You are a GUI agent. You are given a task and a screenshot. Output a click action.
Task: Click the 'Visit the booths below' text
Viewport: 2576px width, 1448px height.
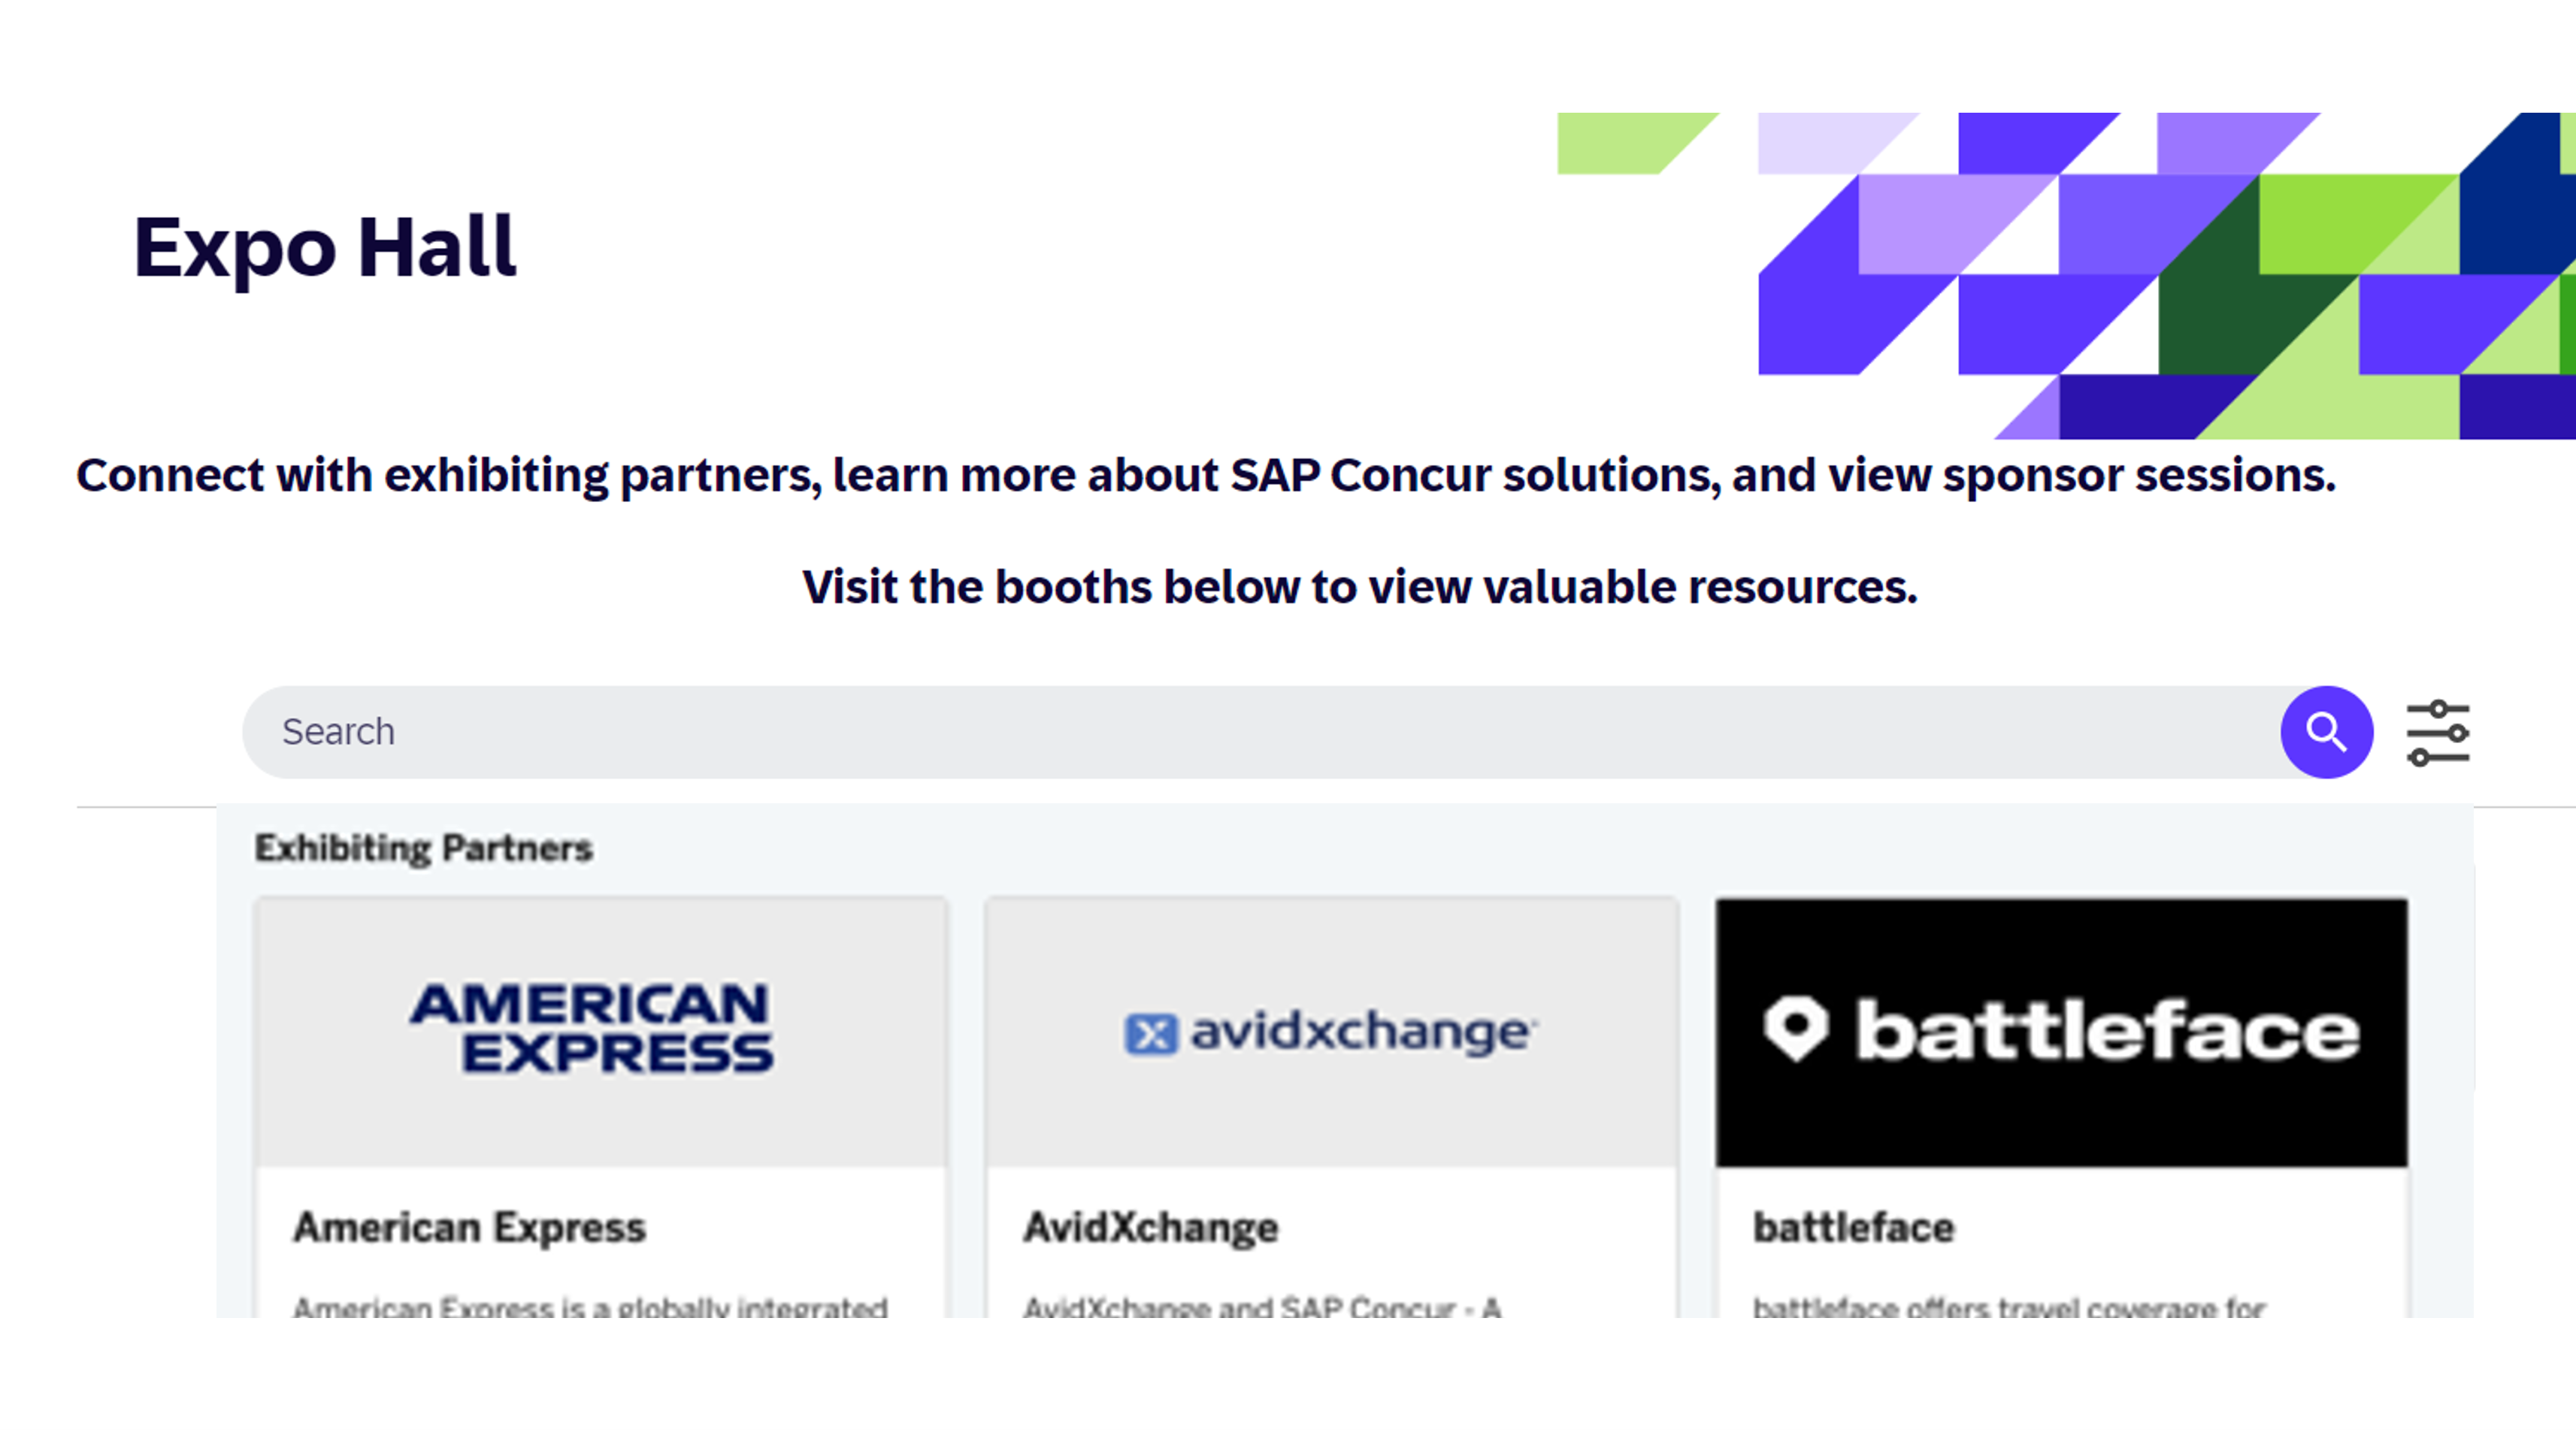coord(1360,587)
